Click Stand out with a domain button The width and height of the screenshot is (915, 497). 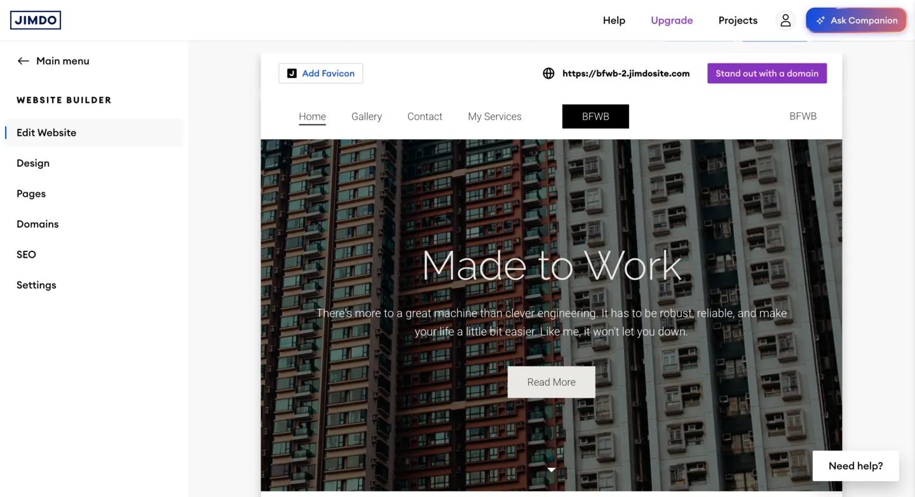click(767, 74)
